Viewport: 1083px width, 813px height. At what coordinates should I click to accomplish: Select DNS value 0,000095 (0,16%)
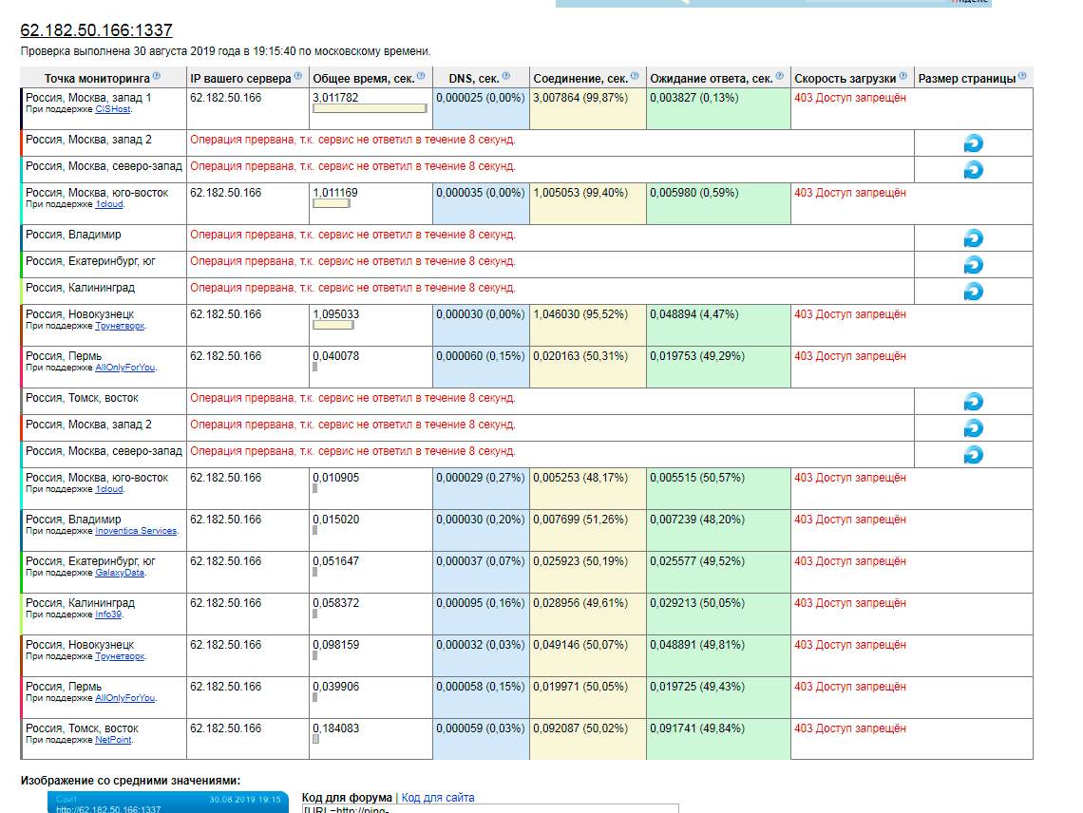pyautogui.click(x=480, y=603)
